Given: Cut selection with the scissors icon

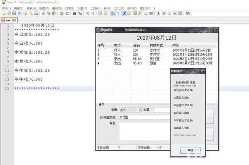Looking at the screenshot, I should (43, 14).
